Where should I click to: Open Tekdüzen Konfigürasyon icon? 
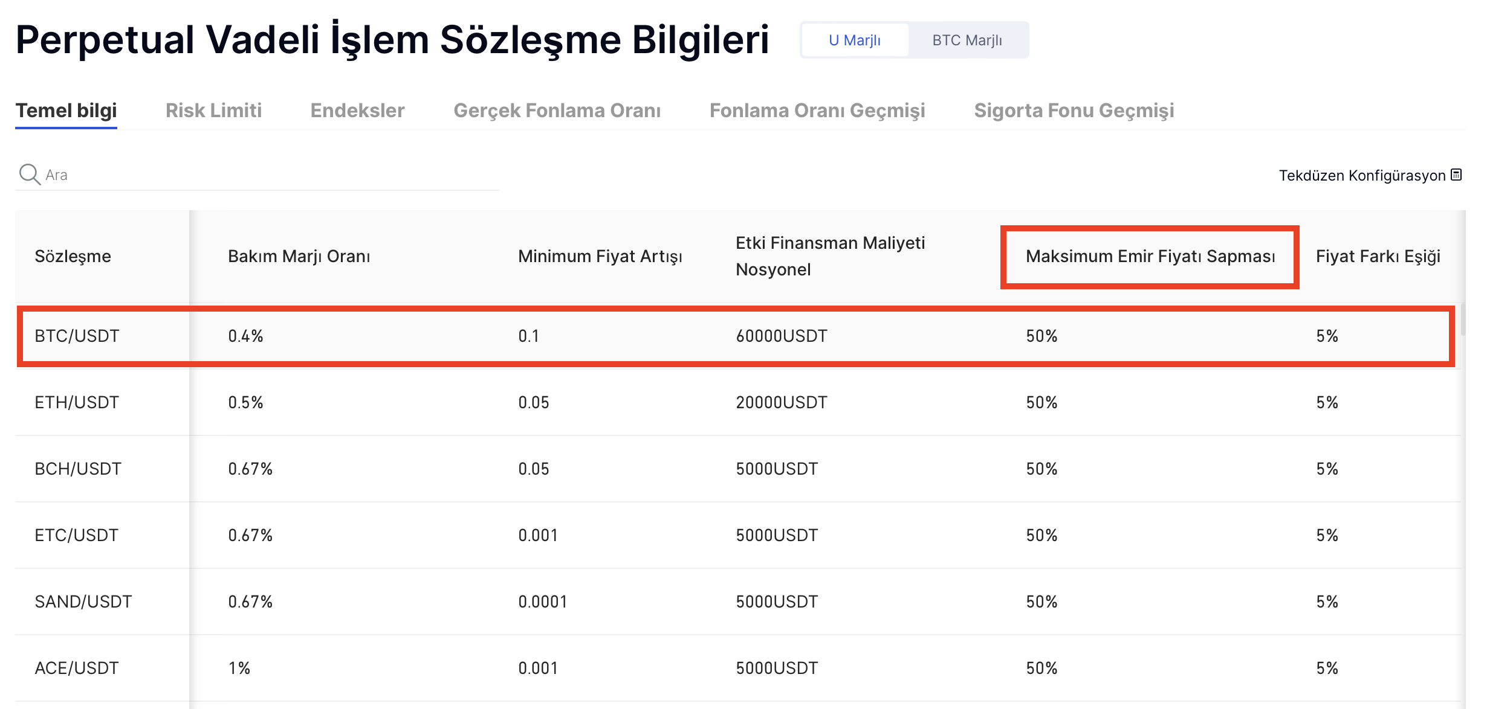tap(1457, 175)
